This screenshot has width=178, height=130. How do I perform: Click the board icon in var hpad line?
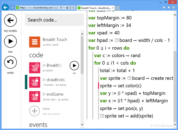(117, 40)
